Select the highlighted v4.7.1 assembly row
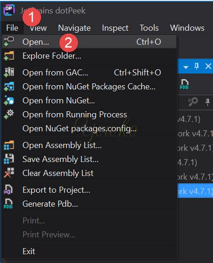Viewport: 213px width, 263px height. click(195, 191)
